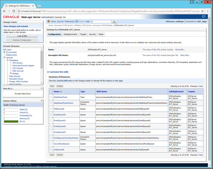Click Next above the resources table
Screen dimensions: 213x169
point(201,86)
